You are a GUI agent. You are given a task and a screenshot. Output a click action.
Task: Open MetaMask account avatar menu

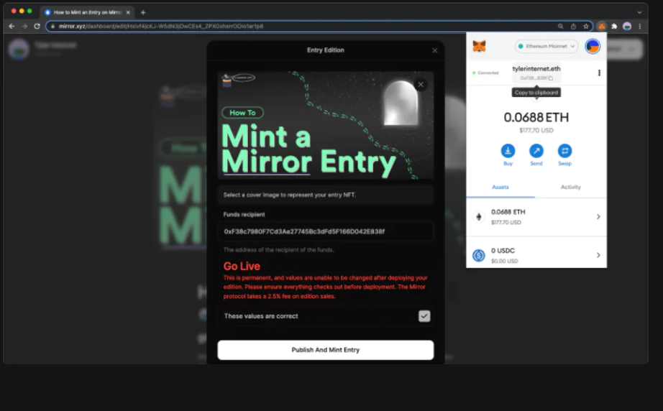pos(593,47)
